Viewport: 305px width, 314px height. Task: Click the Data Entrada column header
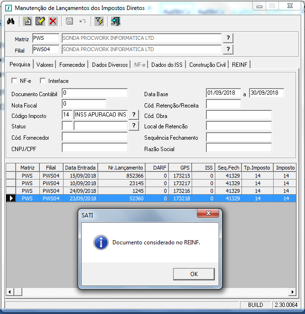(81, 168)
